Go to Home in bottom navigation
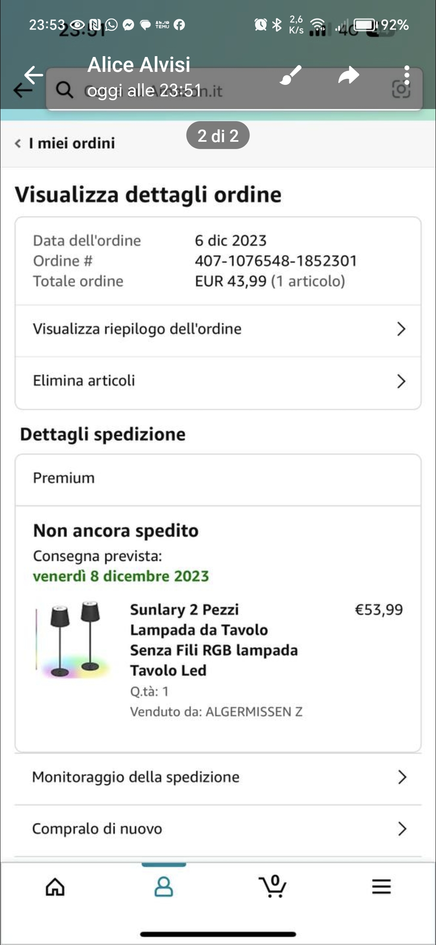 pyautogui.click(x=55, y=887)
